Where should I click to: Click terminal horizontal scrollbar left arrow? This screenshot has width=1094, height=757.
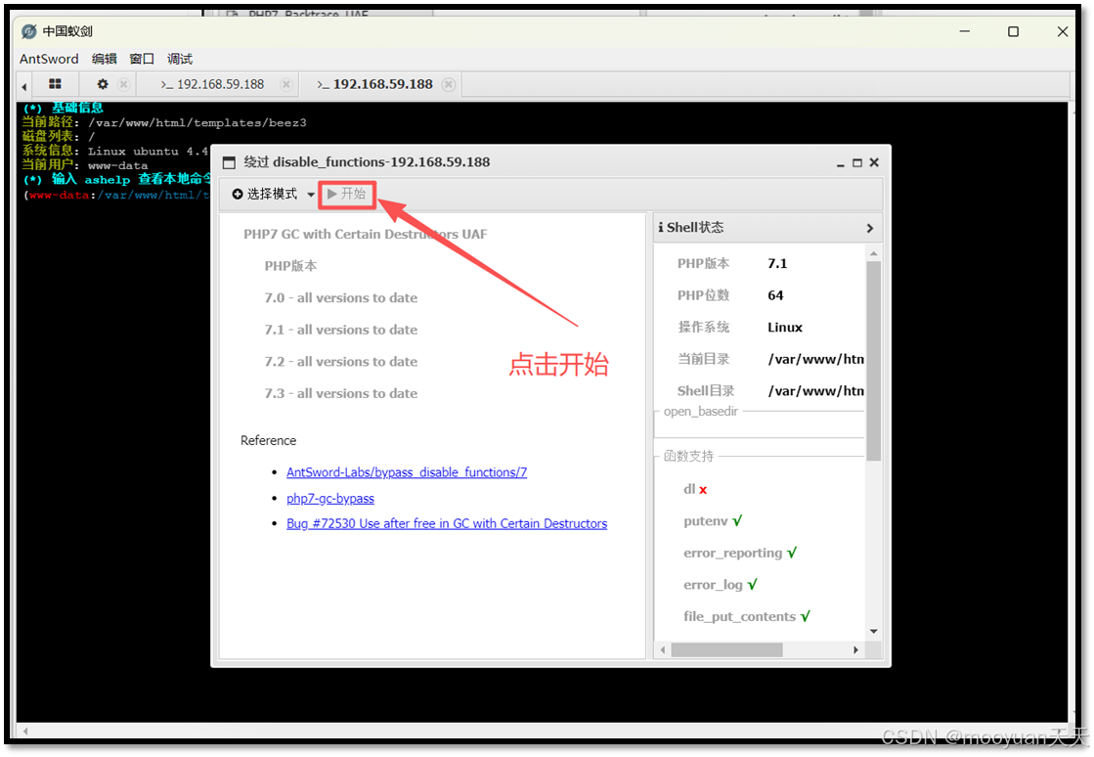[x=25, y=732]
